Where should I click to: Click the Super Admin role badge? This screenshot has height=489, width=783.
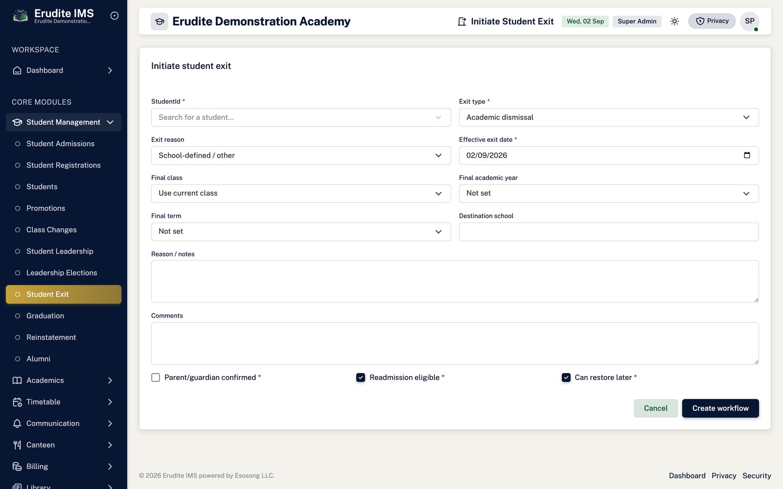637,21
